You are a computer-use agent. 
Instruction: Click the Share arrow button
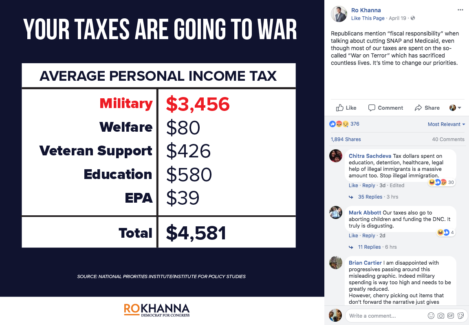point(427,108)
